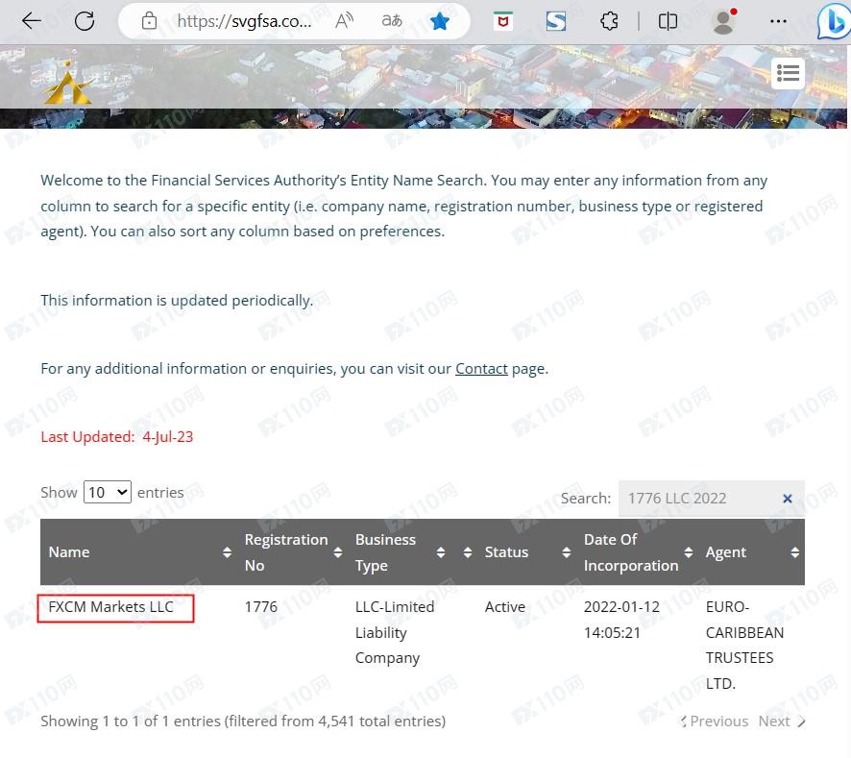The image size is (851, 758).
Task: Open Settings and more menu
Action: (778, 21)
